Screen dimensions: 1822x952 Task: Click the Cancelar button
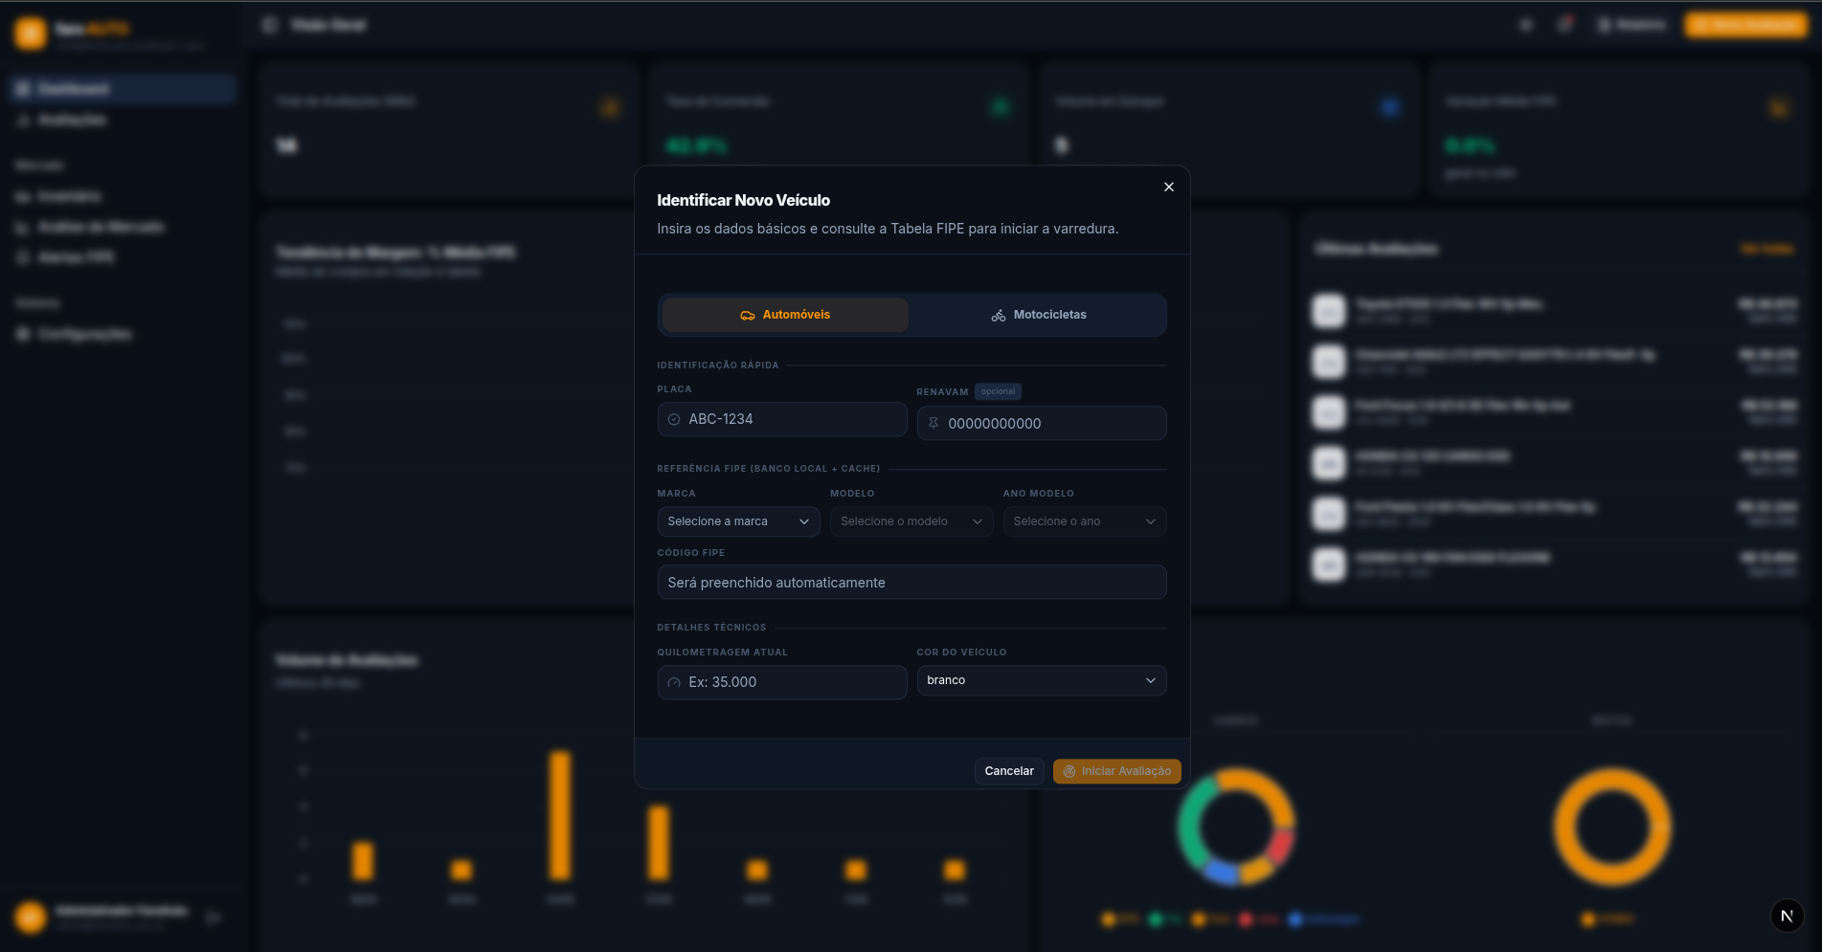tap(1009, 771)
